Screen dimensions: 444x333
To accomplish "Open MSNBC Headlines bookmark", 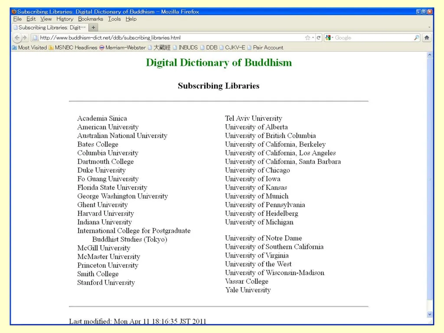I will [73, 48].
